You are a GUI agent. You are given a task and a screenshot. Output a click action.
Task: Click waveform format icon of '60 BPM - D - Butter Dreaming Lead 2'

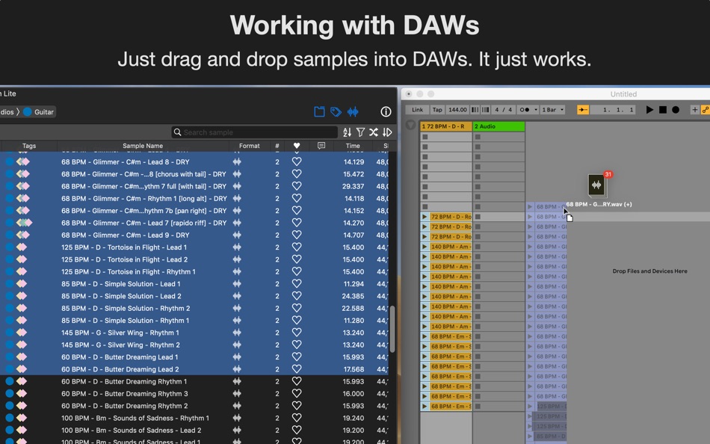[x=237, y=369]
